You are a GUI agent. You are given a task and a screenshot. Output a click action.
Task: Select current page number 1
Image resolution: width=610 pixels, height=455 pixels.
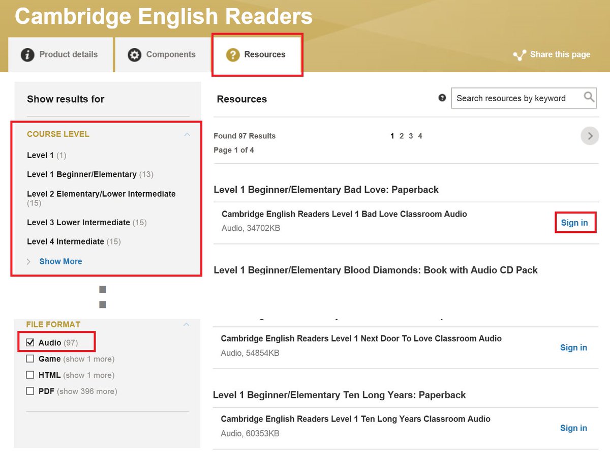click(x=392, y=136)
